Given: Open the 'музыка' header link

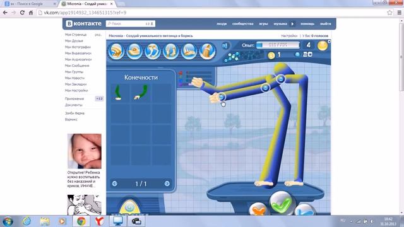Looking at the screenshot, I should point(280,24).
